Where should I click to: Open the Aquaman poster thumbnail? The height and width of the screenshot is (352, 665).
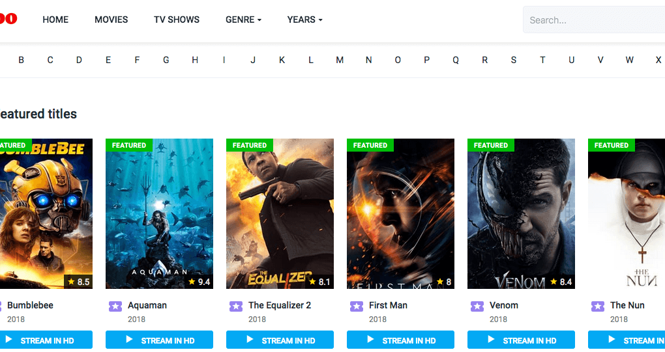point(160,213)
